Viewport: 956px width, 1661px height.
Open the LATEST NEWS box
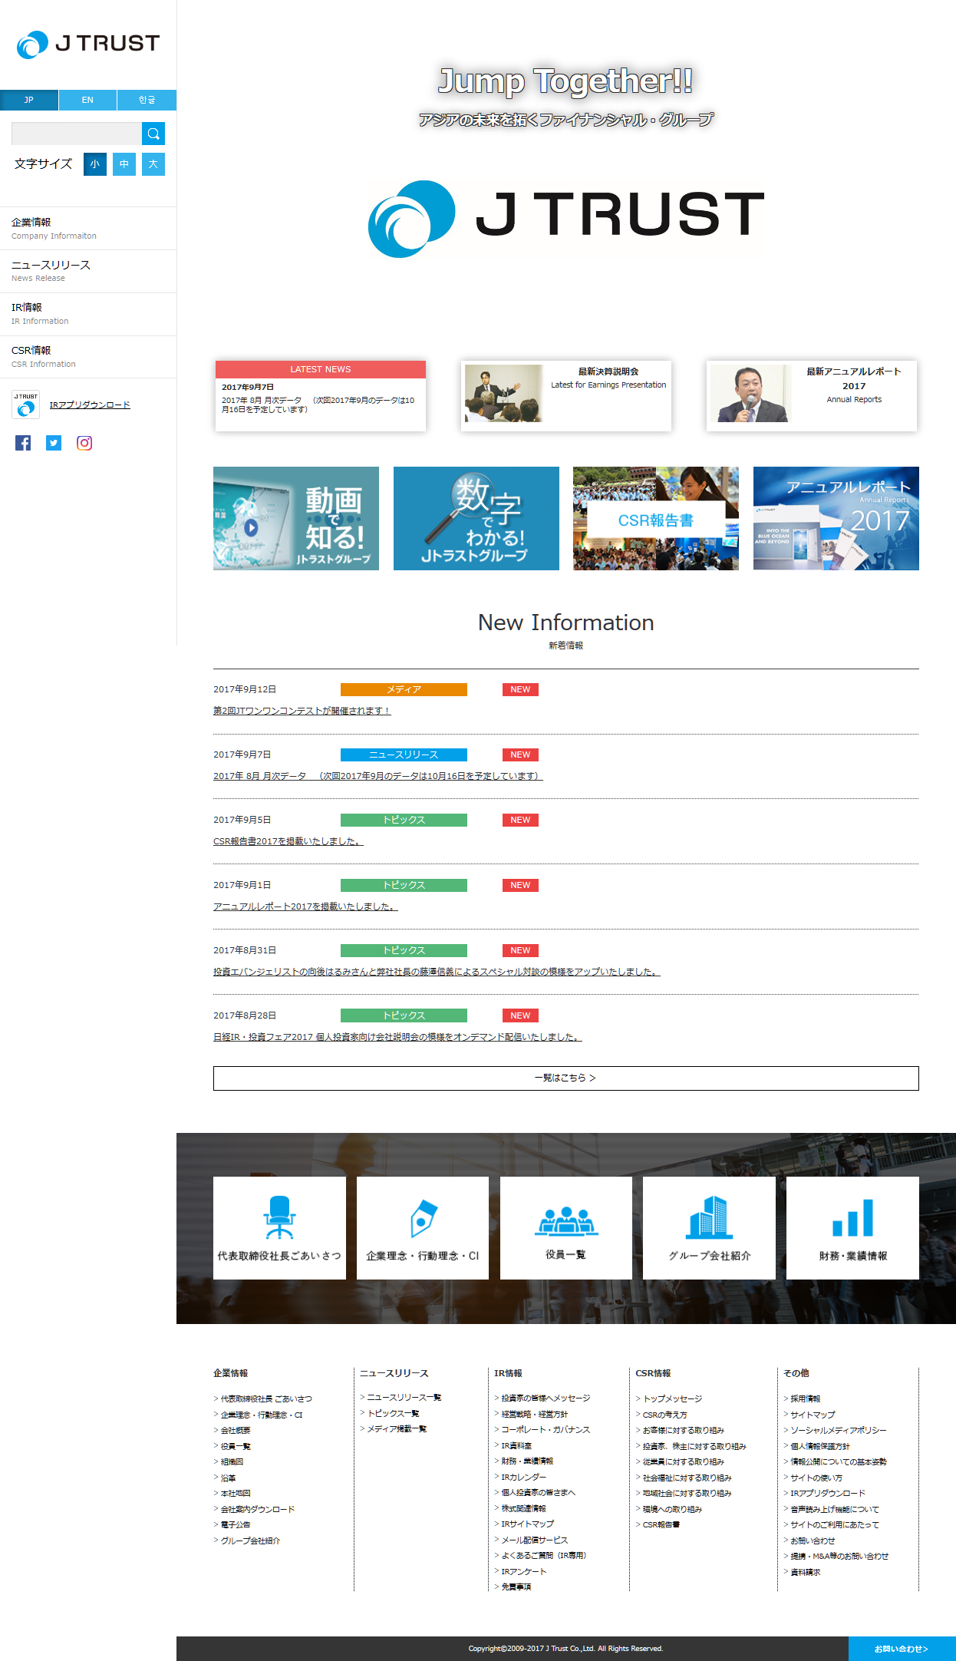pyautogui.click(x=321, y=395)
